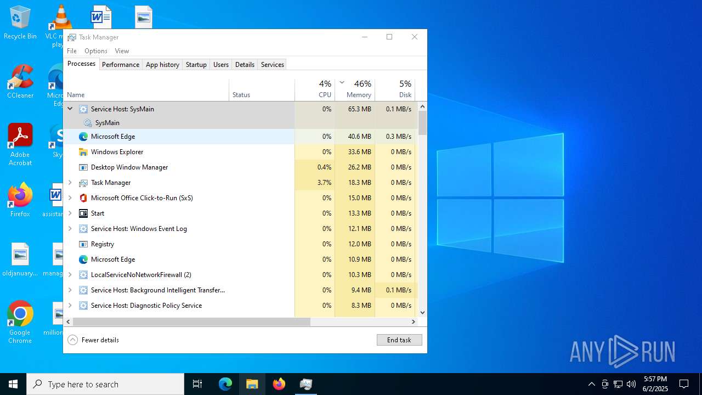Open Firefox desktop shortcut
This screenshot has height=395, width=702.
20,200
